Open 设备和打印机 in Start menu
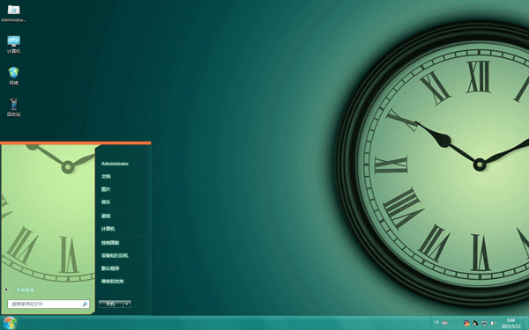The height and width of the screenshot is (330, 529). [115, 255]
